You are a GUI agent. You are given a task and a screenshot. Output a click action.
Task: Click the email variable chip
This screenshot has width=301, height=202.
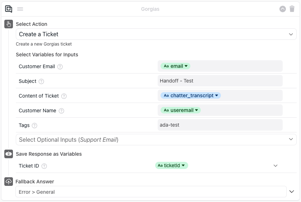tap(175, 66)
